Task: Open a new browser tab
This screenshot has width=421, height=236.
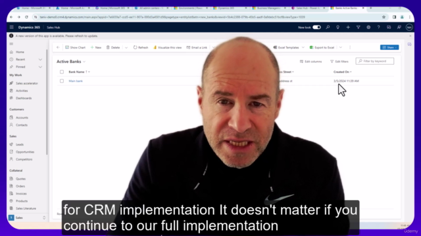Action: 371,9
